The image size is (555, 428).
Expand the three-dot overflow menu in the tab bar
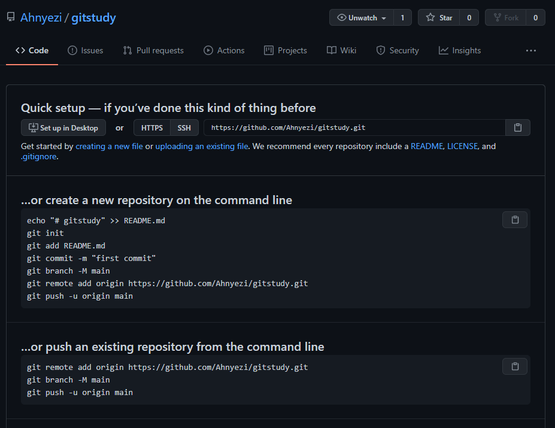(x=531, y=51)
